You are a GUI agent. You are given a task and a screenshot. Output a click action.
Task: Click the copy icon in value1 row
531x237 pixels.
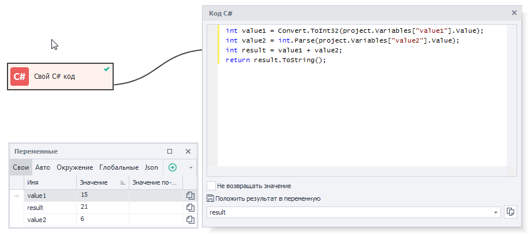click(189, 196)
